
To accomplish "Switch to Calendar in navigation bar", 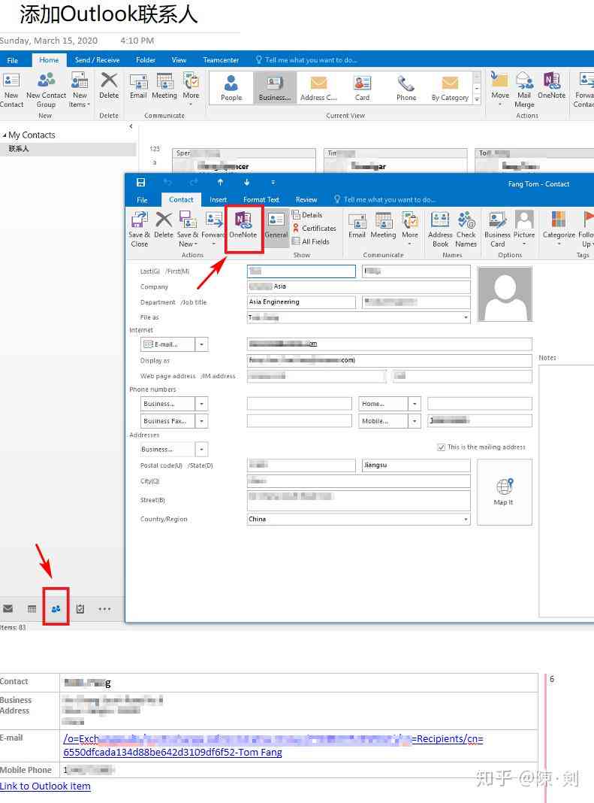I will tap(32, 608).
